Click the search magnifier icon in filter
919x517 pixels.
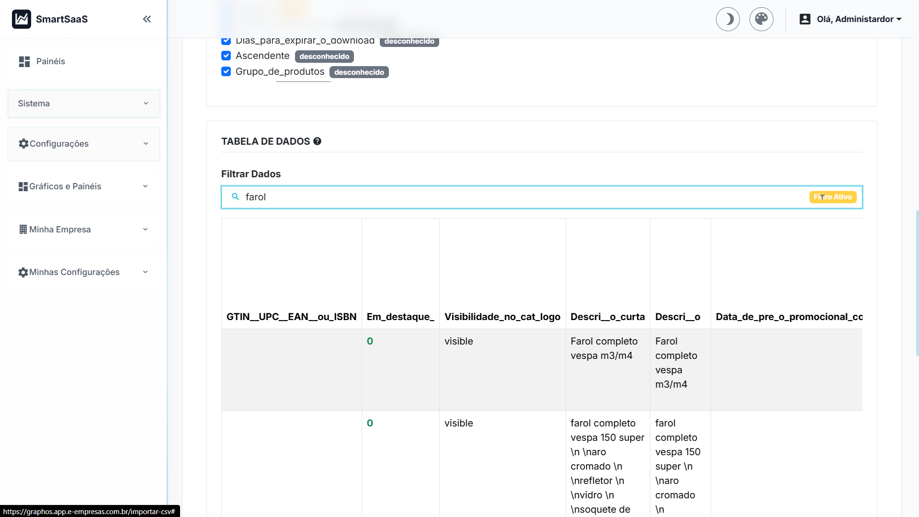point(235,197)
